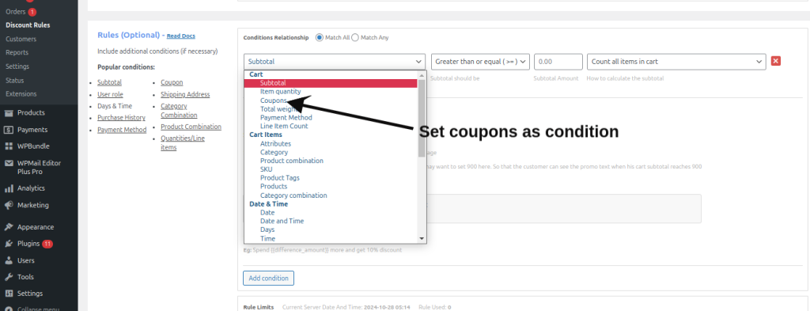
Task: Open Extensions in the sidebar
Action: pos(21,94)
